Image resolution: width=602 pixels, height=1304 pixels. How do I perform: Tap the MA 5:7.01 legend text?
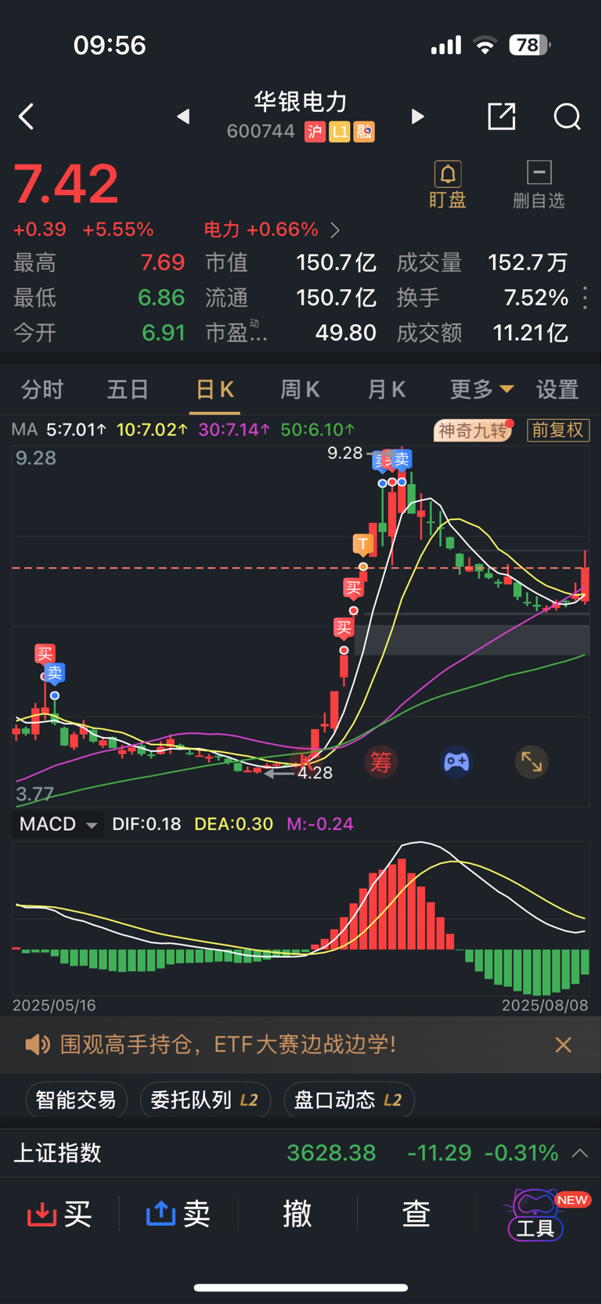(76, 430)
